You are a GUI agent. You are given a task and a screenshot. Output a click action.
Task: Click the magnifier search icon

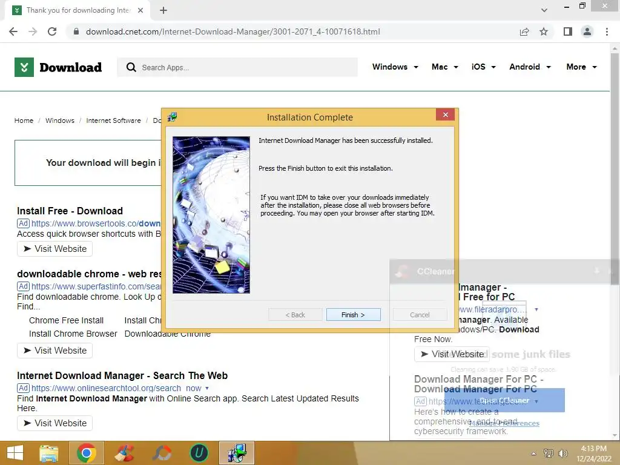click(x=131, y=68)
